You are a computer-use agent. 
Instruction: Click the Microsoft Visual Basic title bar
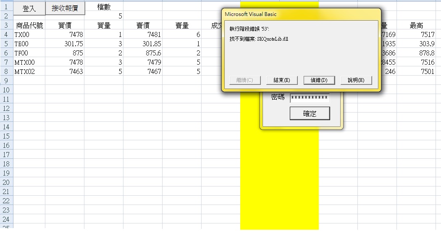(x=301, y=14)
